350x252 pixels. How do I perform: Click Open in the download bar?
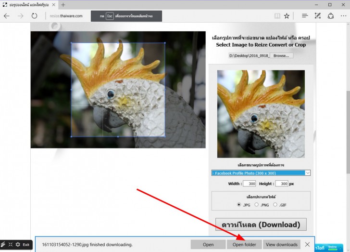tap(208, 245)
